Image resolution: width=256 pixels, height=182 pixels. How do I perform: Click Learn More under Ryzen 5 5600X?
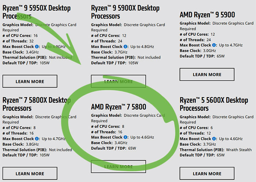click(x=207, y=173)
